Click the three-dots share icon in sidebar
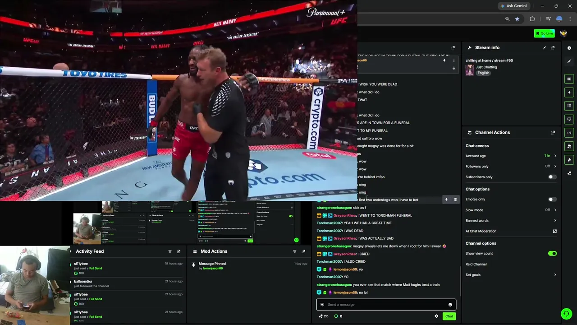 [x=569, y=173]
